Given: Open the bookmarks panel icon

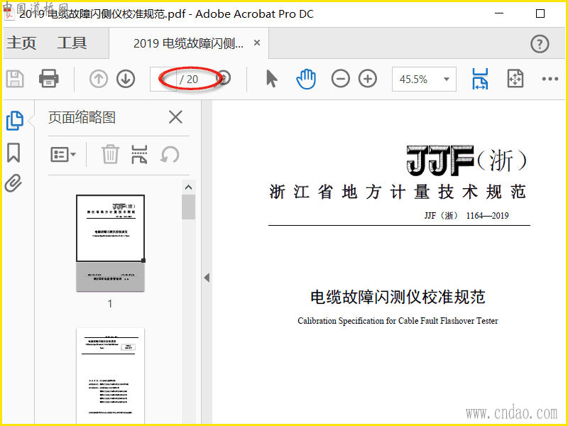Looking at the screenshot, I should [13, 153].
